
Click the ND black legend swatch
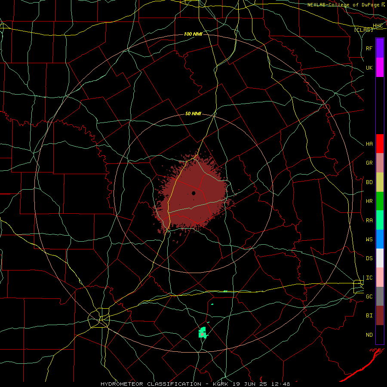pos(380,335)
